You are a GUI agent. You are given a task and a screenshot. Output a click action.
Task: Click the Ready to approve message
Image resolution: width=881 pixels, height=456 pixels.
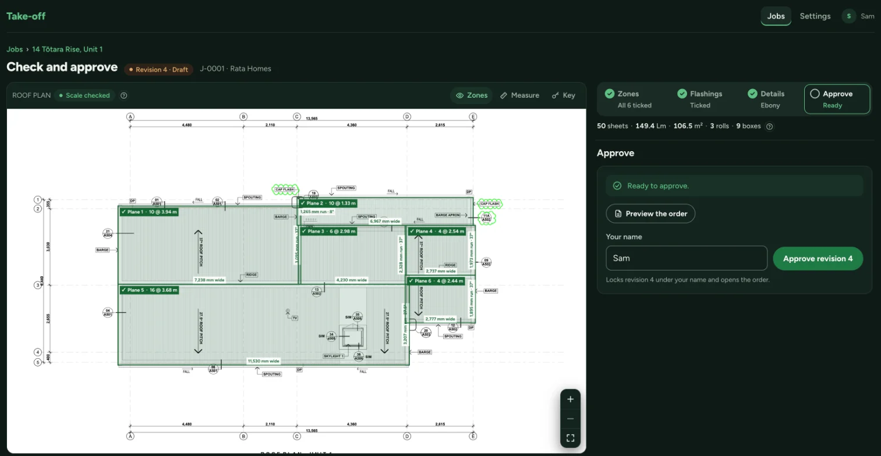[x=734, y=186]
